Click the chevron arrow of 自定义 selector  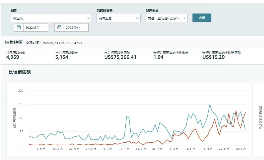pos(88,18)
